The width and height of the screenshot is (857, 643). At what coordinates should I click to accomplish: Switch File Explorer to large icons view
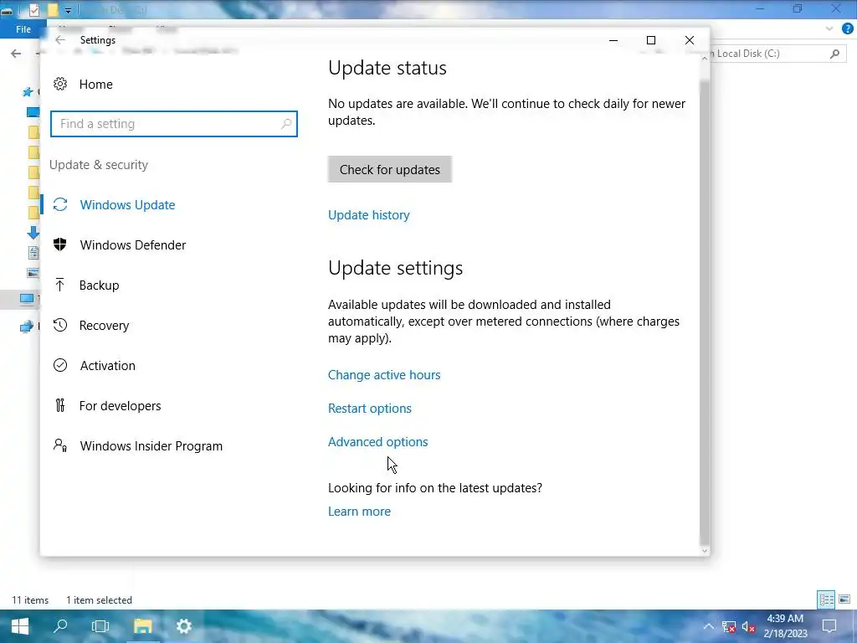pos(844,599)
